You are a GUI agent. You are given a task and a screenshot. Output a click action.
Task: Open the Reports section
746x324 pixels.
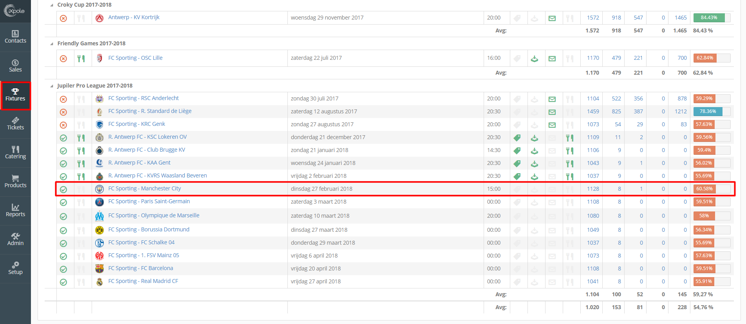coord(15,211)
